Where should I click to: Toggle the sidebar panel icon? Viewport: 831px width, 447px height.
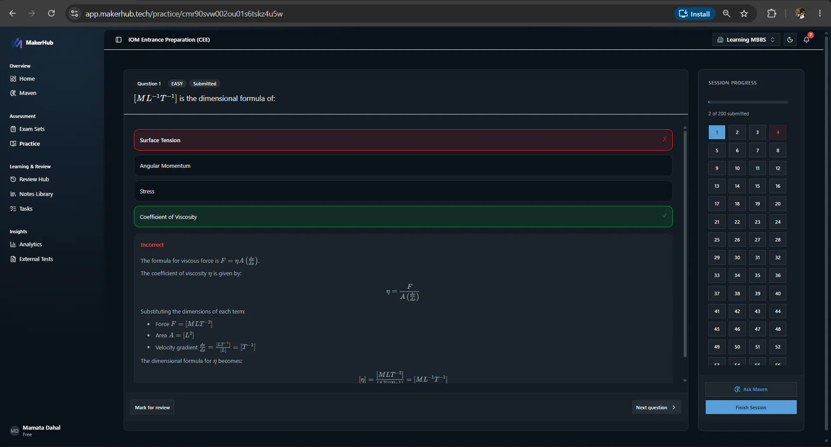(118, 39)
